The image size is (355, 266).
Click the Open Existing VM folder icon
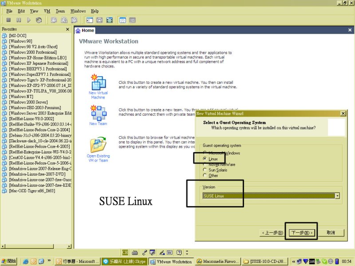coord(98,145)
